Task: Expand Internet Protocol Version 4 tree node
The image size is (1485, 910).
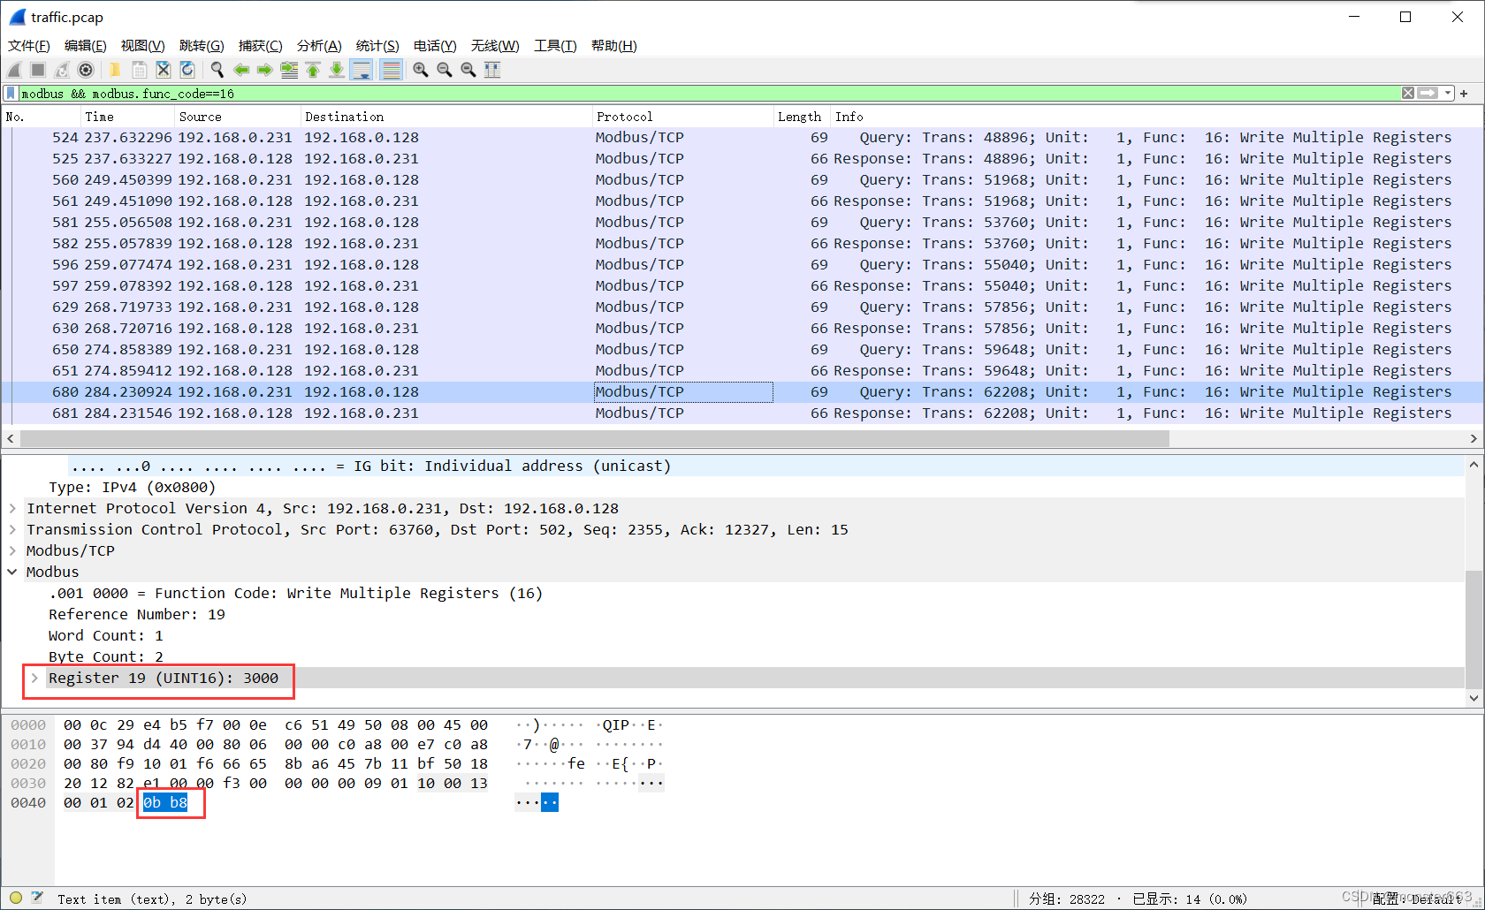Action: [12, 508]
